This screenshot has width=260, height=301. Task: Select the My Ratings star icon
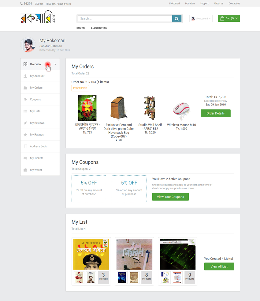pos(25,134)
